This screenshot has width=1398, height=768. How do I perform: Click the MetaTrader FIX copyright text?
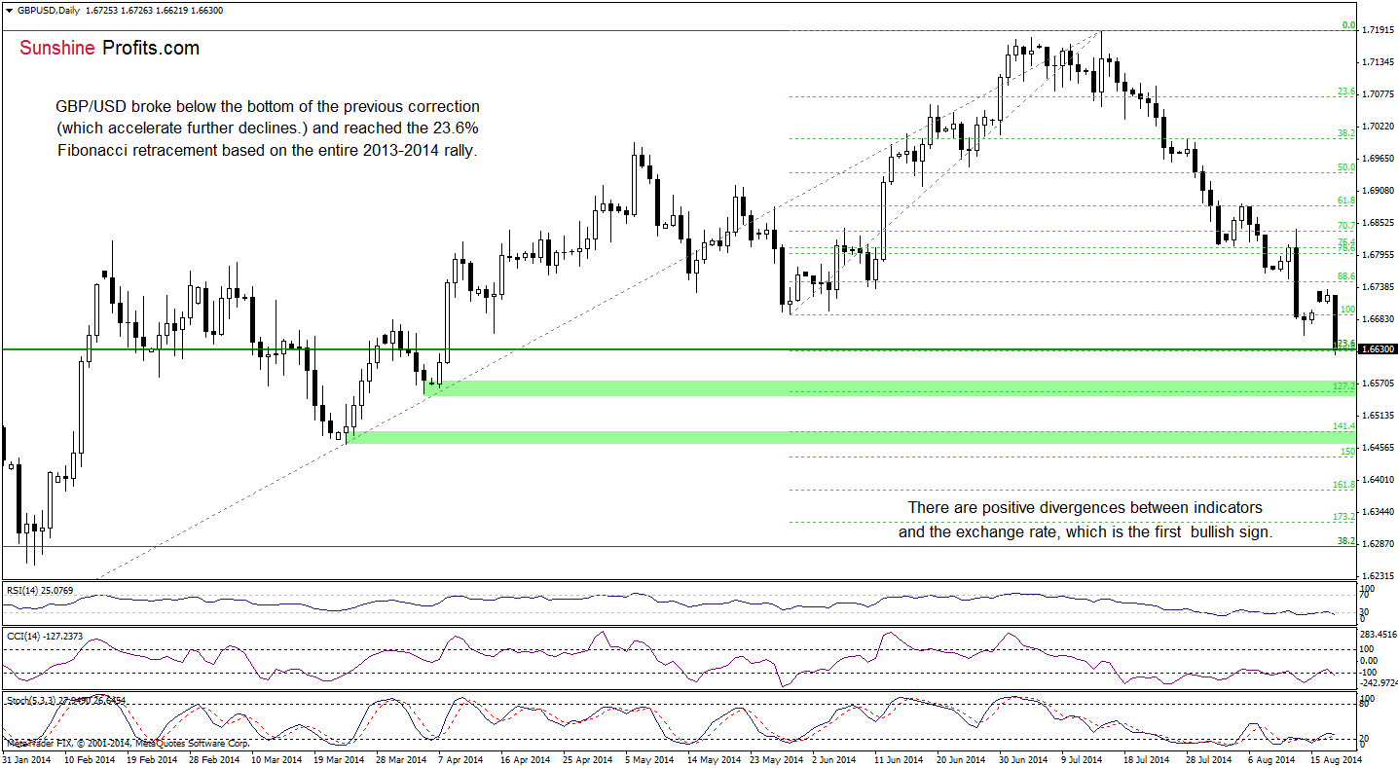pyautogui.click(x=127, y=743)
